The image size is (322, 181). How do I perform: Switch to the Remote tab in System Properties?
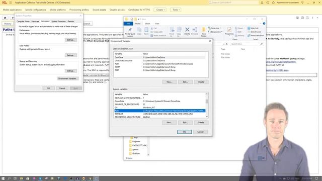(71, 21)
